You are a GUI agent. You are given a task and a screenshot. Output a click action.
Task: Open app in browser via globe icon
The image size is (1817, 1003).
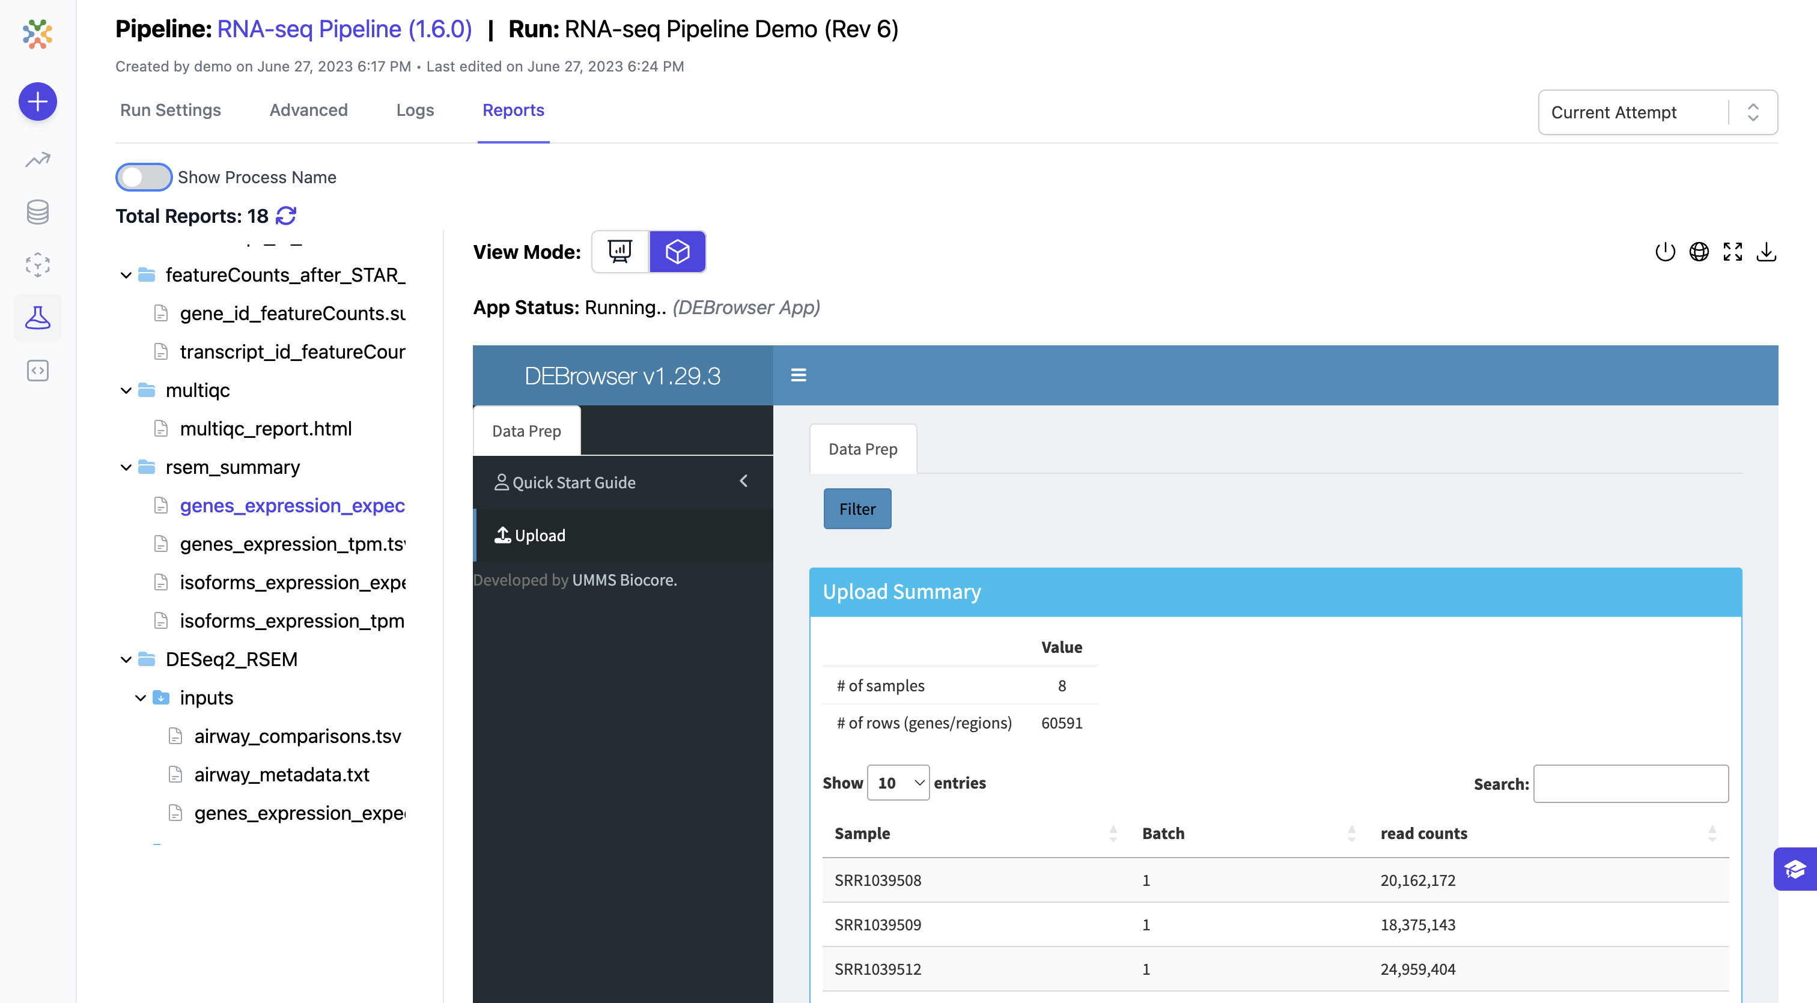point(1699,252)
